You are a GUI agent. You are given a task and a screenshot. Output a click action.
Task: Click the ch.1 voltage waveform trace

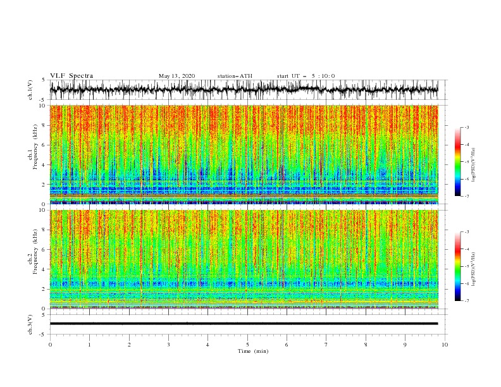[244, 89]
